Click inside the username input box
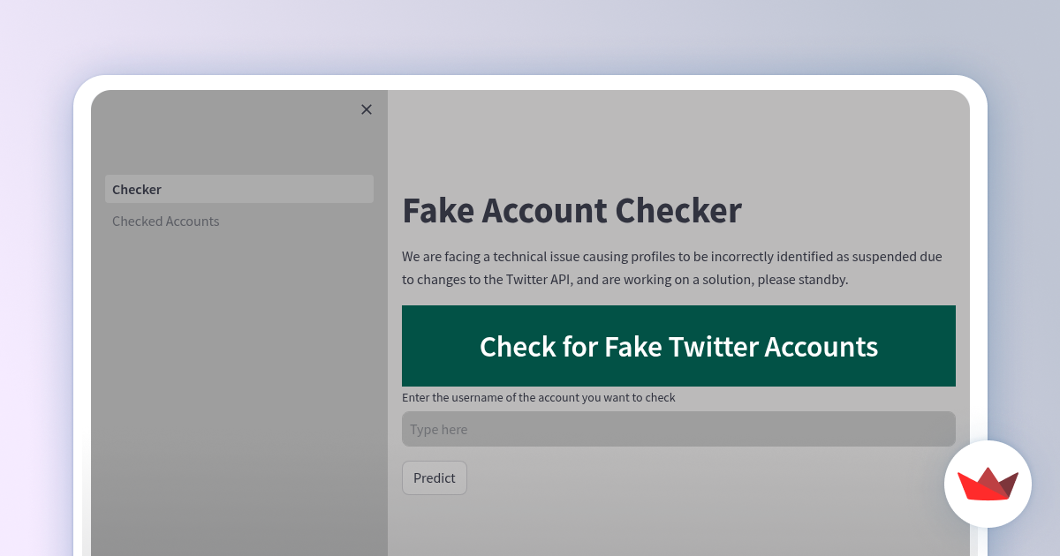Image resolution: width=1060 pixels, height=556 pixels. click(x=678, y=429)
